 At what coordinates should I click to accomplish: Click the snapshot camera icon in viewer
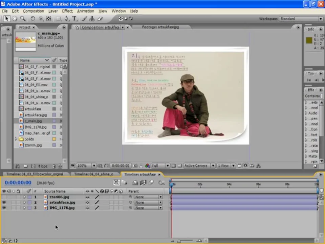[135, 166]
